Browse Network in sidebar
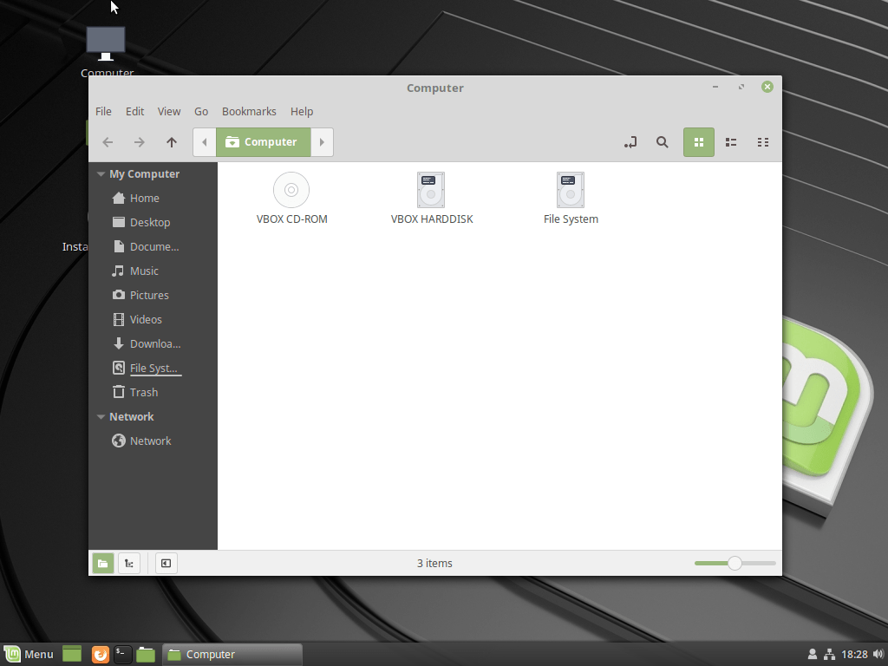The height and width of the screenshot is (666, 888). click(150, 441)
